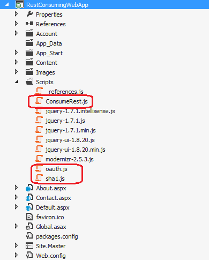209x260 pixels.
Task: Click the favicon.ico file icon
Action: [x=29, y=217]
